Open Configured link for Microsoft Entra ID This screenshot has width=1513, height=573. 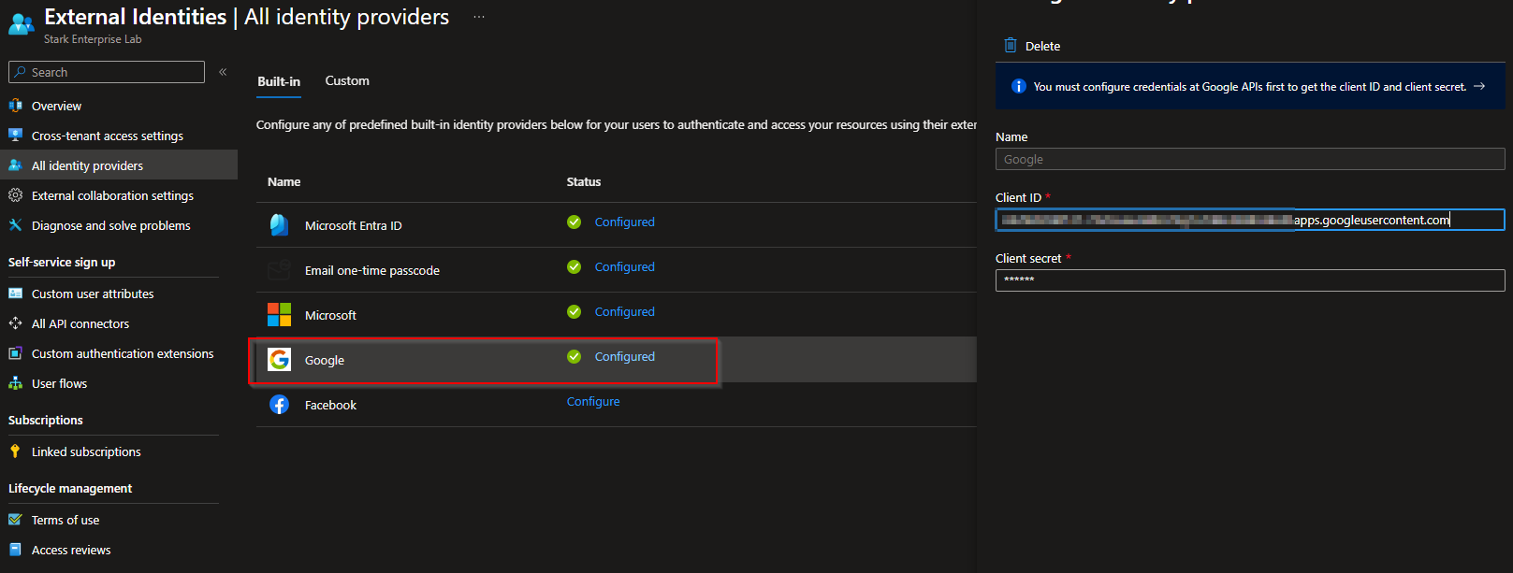coord(624,222)
